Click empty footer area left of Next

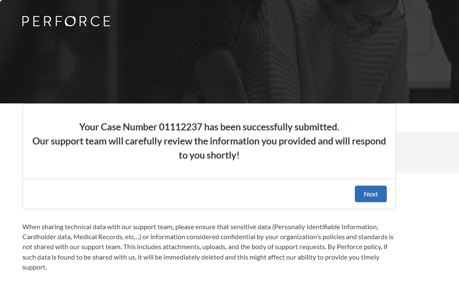(x=166, y=194)
